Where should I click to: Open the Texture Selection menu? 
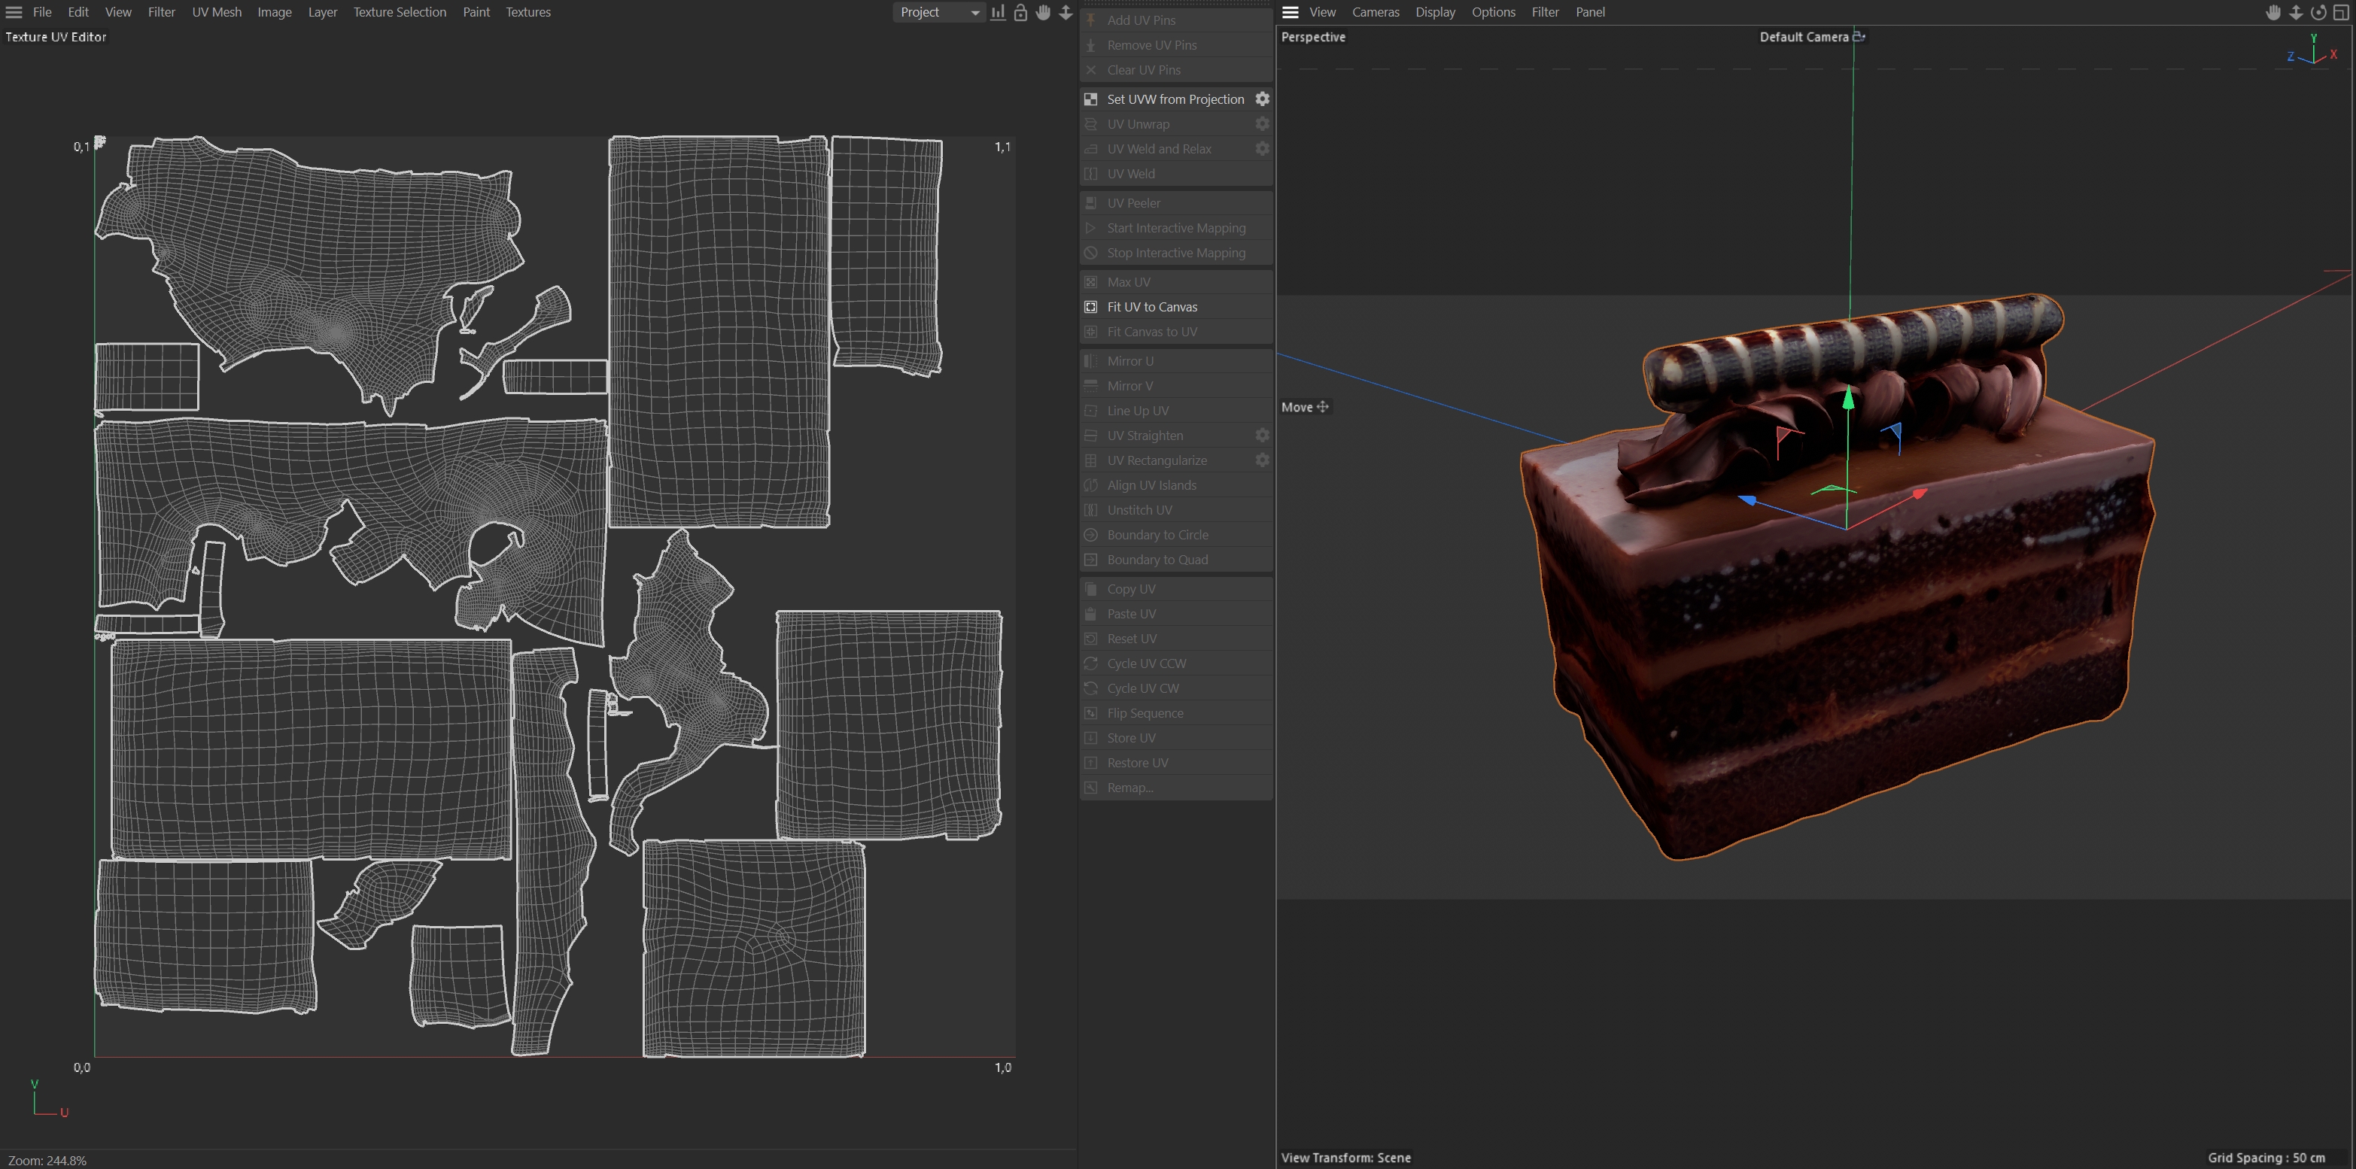pyautogui.click(x=400, y=12)
